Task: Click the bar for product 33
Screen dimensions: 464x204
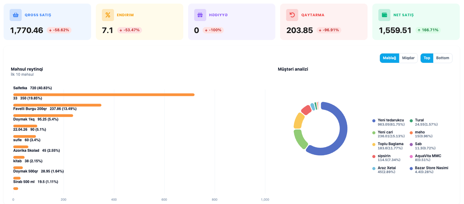Action: [57, 105]
